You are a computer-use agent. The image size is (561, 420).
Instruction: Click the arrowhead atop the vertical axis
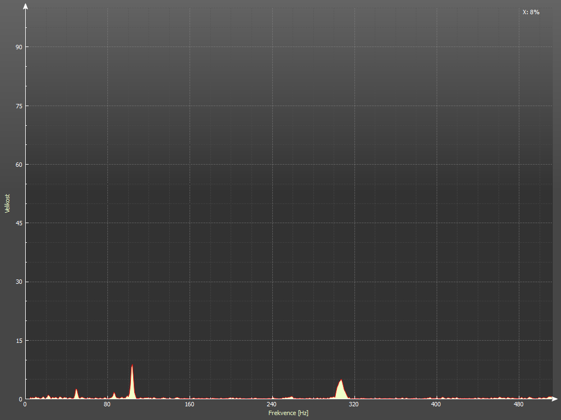(25, 7)
